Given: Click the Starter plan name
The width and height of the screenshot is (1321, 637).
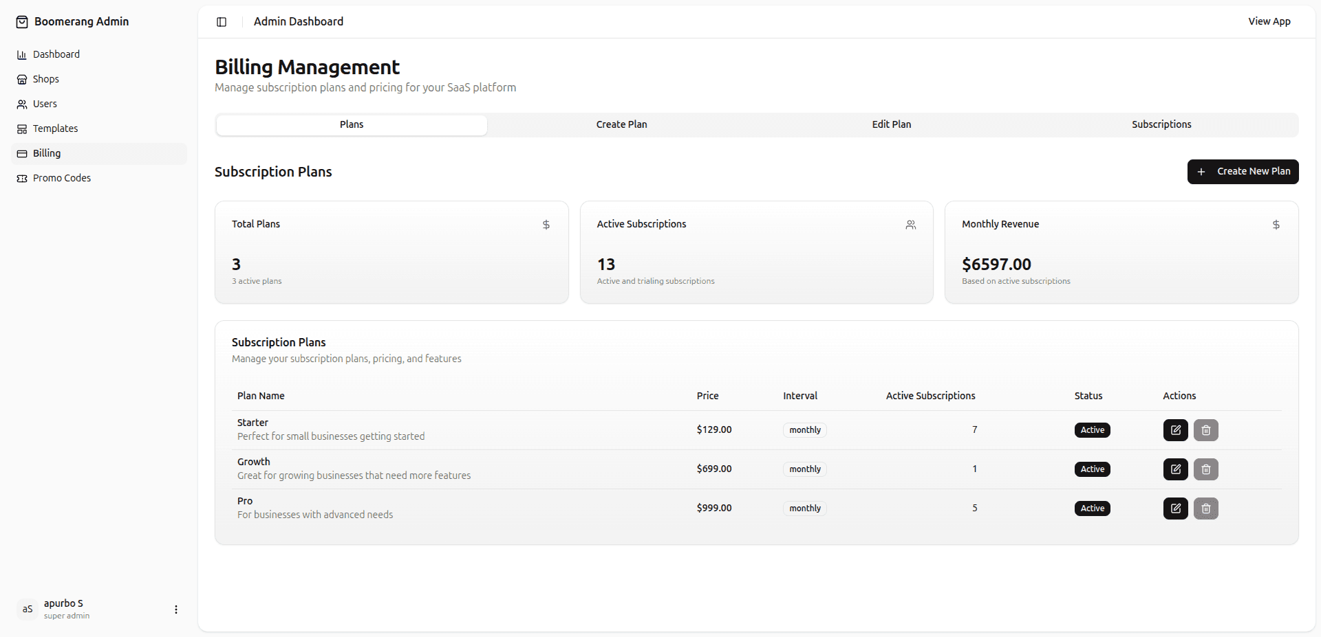Looking at the screenshot, I should coord(253,423).
